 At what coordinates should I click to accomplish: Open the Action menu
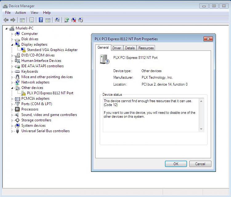[x=21, y=13]
